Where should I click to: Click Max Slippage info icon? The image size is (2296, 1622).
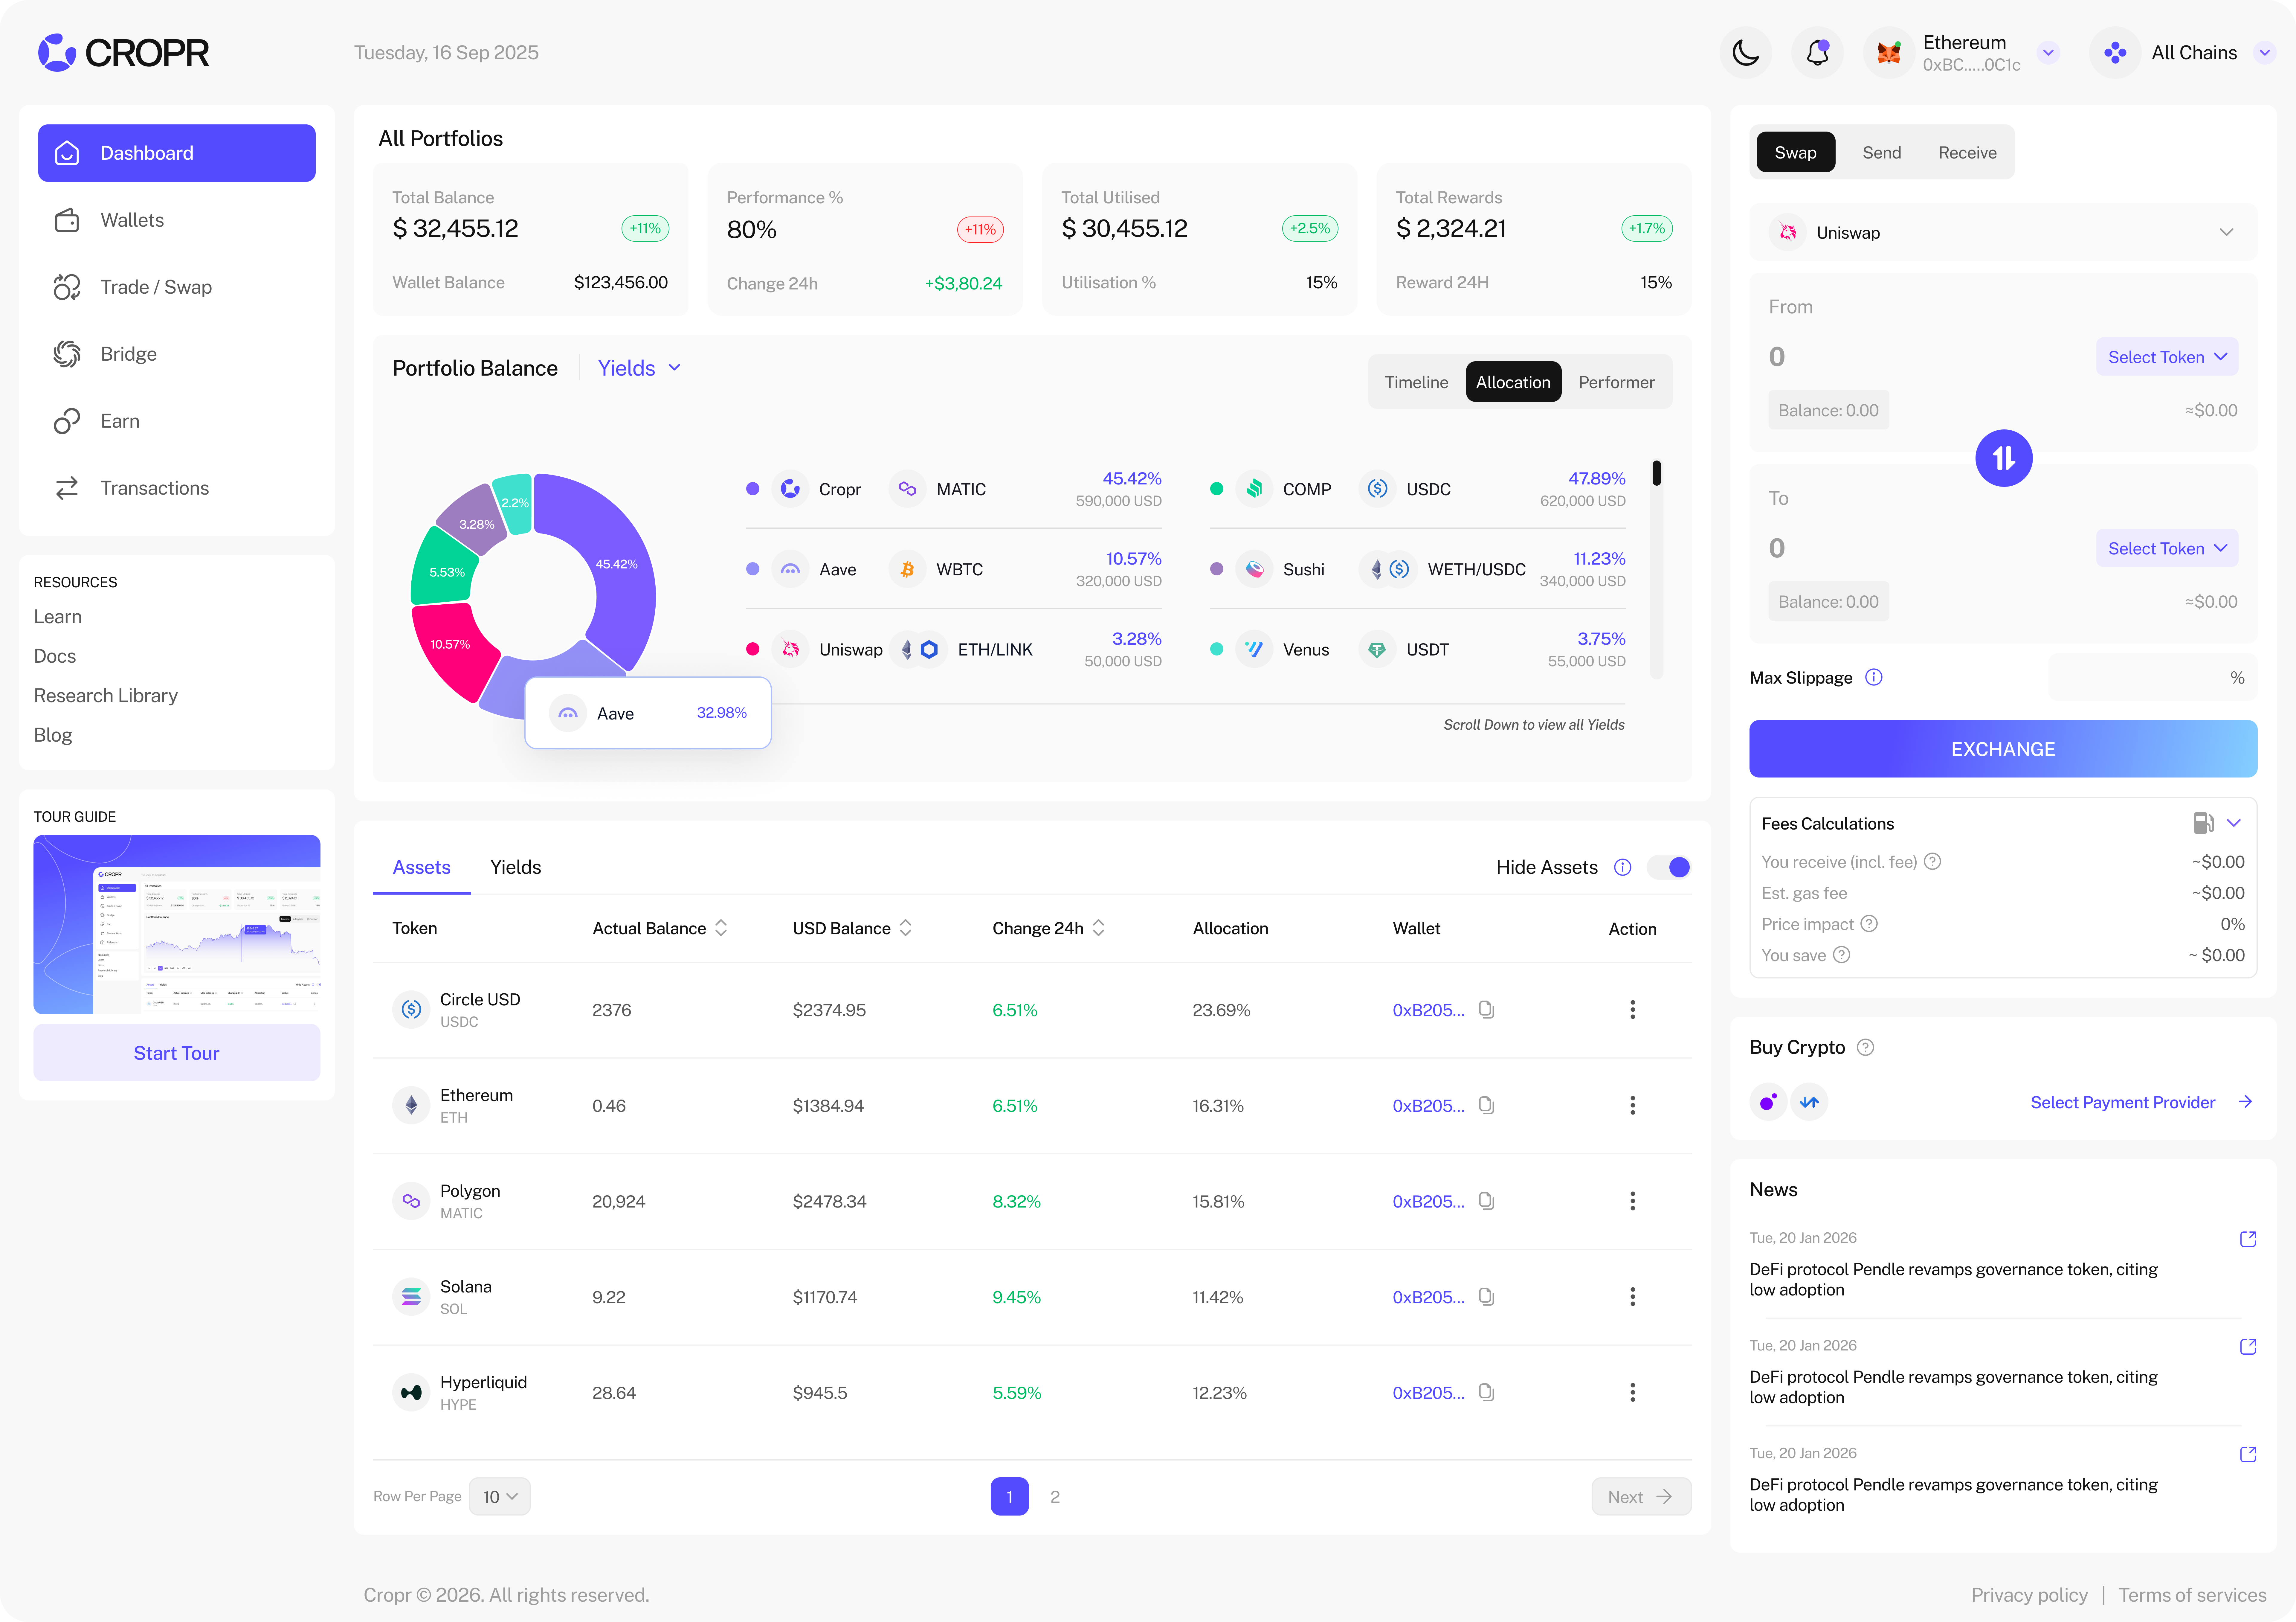[1874, 677]
